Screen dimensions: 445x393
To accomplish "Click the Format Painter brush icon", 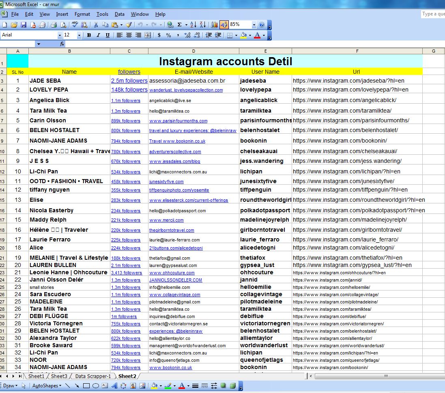I will tap(129, 25).
